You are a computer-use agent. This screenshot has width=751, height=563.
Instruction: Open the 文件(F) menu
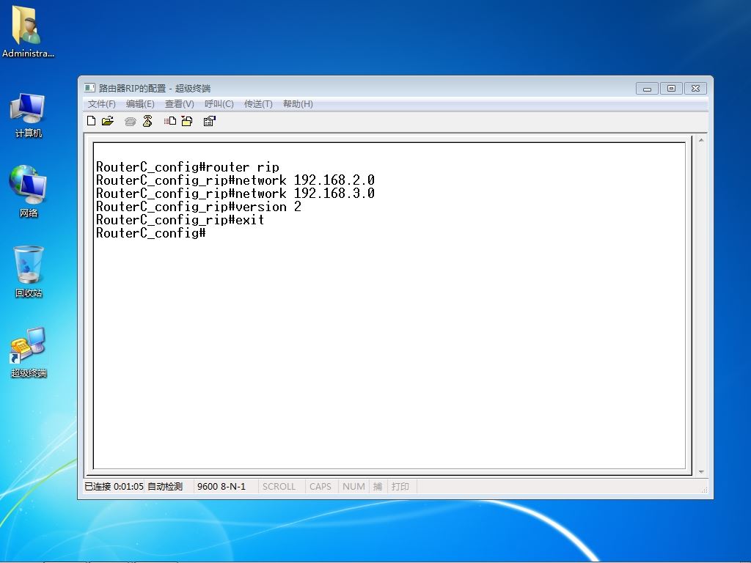[101, 104]
